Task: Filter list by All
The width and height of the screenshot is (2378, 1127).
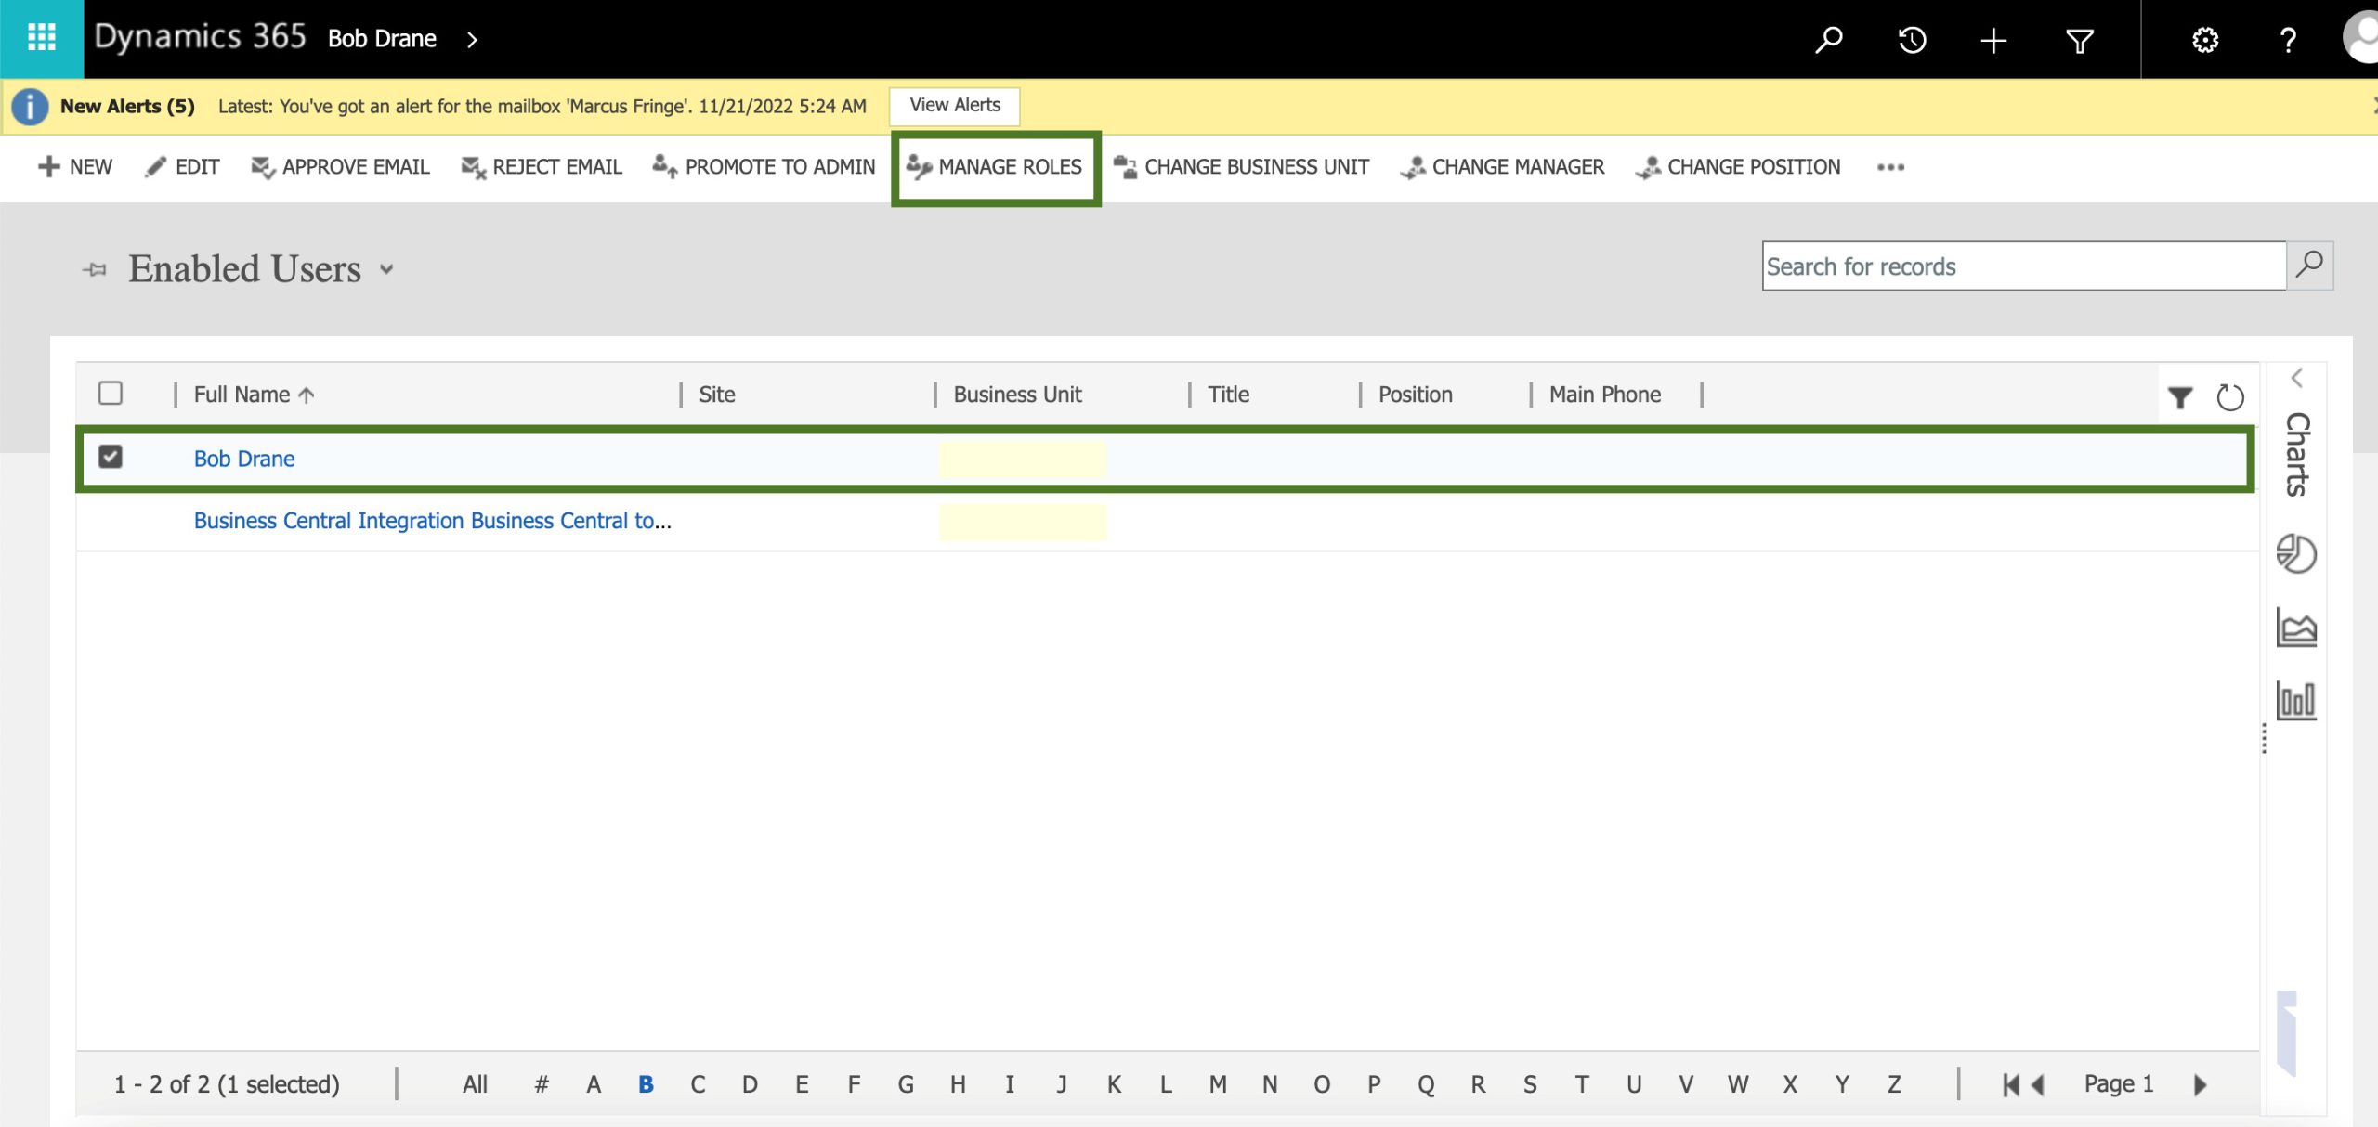Action: pos(475,1084)
